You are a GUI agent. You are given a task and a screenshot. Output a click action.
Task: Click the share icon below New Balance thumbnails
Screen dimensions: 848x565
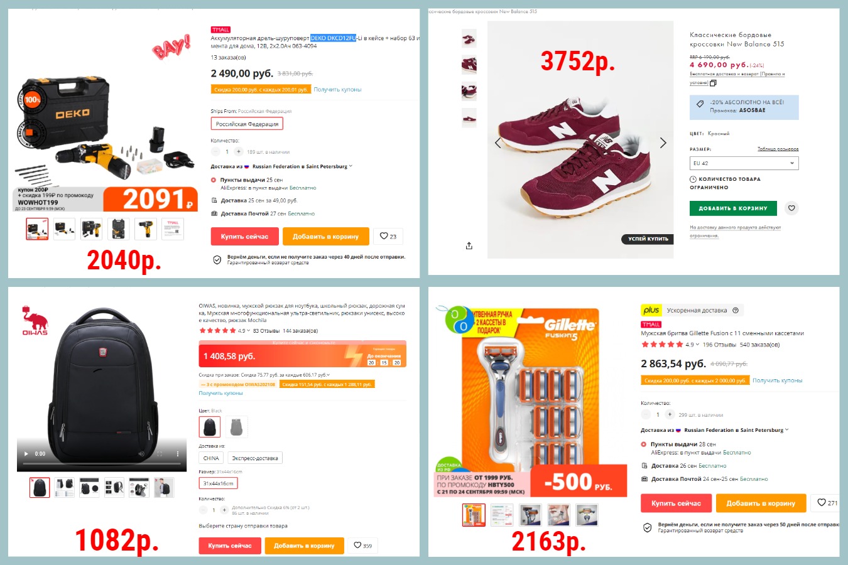tap(469, 245)
